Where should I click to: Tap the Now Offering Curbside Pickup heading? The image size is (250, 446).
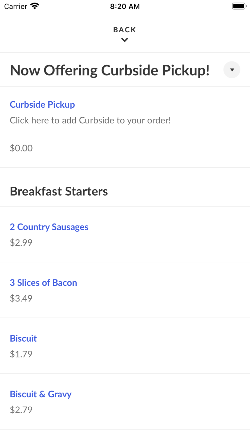tap(110, 70)
